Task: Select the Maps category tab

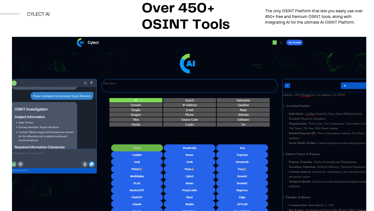Action: click(243, 110)
